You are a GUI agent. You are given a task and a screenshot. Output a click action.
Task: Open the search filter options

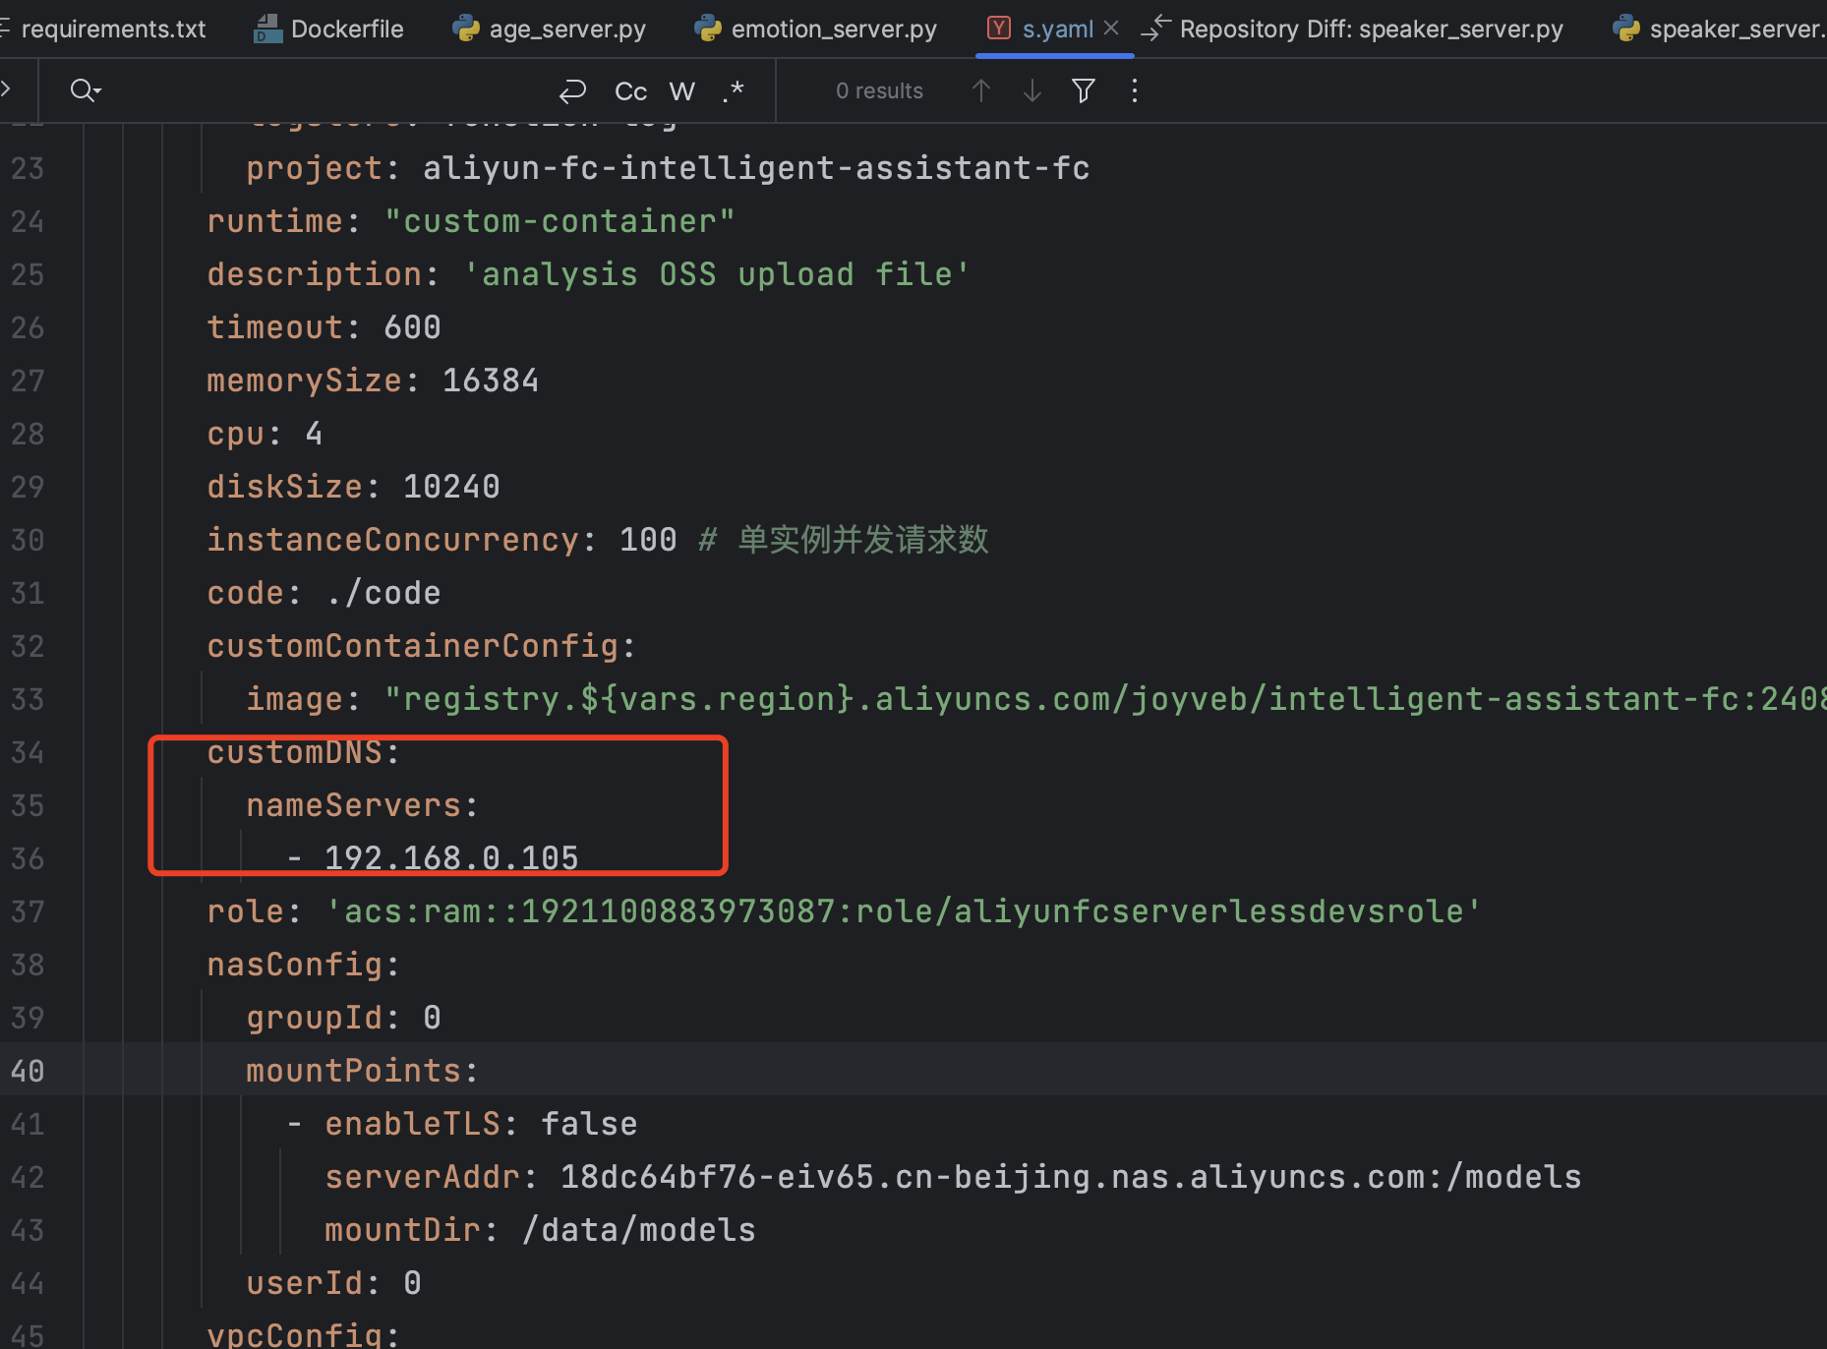pos(1083,91)
